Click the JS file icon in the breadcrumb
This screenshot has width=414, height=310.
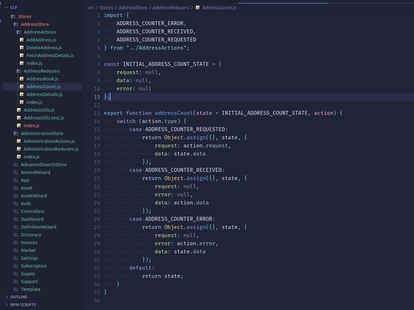198,7
